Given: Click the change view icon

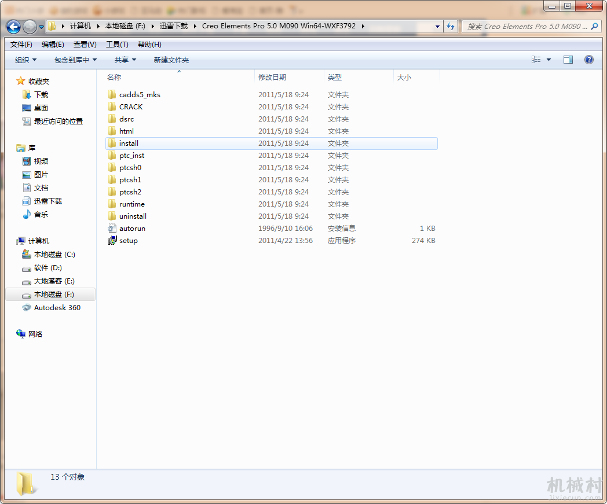Looking at the screenshot, I should point(536,60).
